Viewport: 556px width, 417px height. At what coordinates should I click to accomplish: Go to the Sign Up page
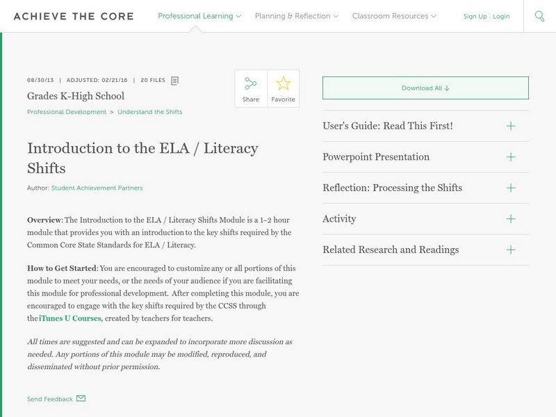[x=475, y=16]
